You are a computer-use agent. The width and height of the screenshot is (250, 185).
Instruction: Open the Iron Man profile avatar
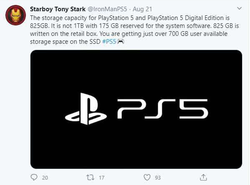coord(15,15)
